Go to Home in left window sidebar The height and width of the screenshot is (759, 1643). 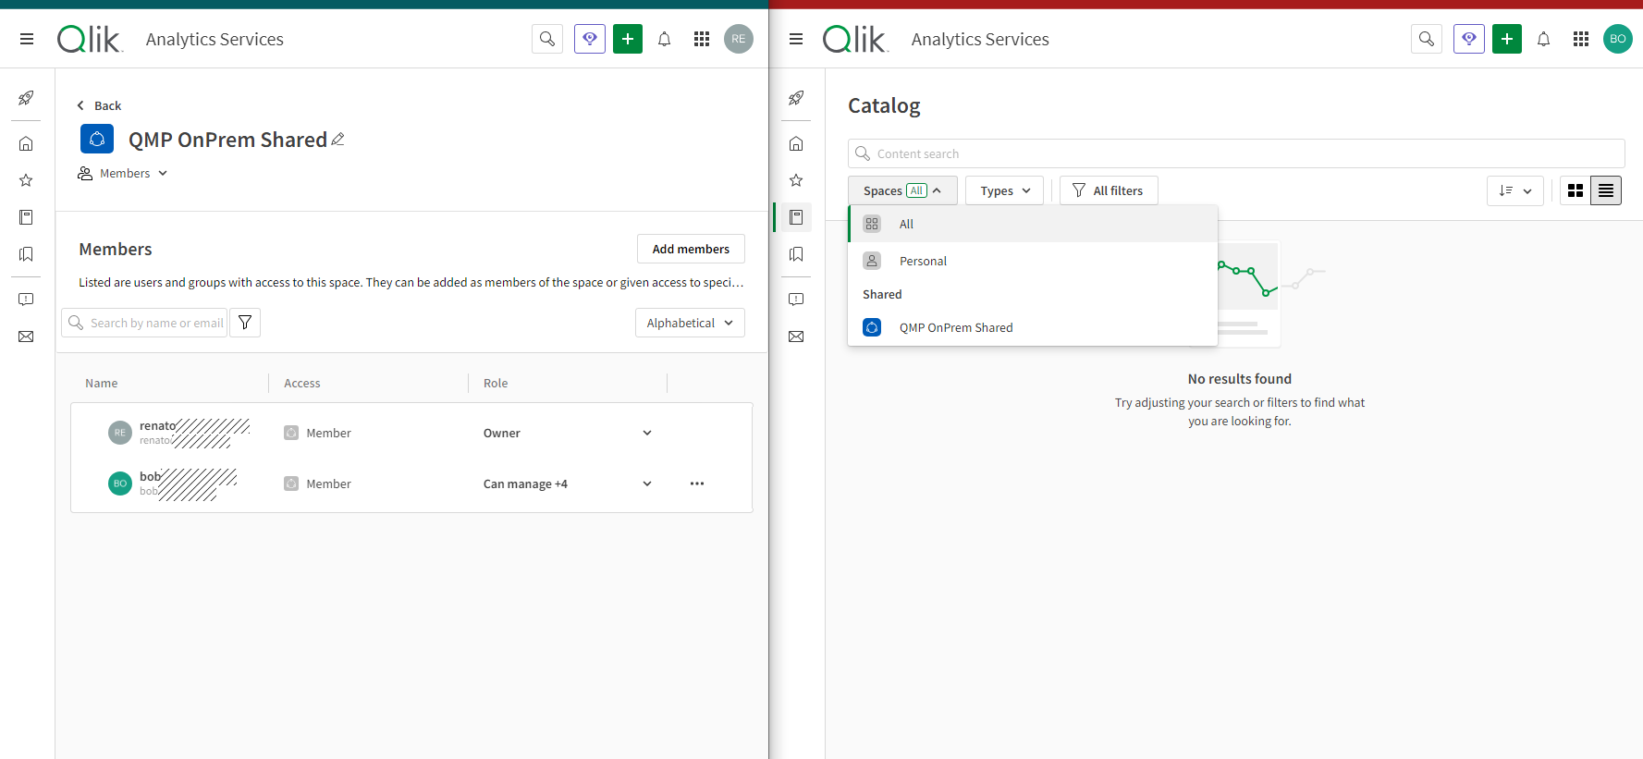point(26,143)
